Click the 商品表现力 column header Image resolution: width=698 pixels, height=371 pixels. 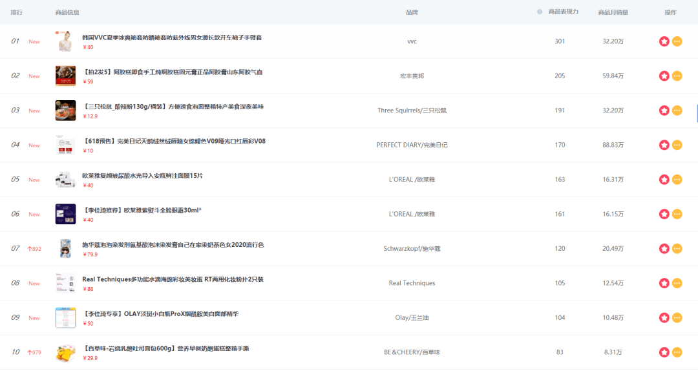pyautogui.click(x=563, y=12)
